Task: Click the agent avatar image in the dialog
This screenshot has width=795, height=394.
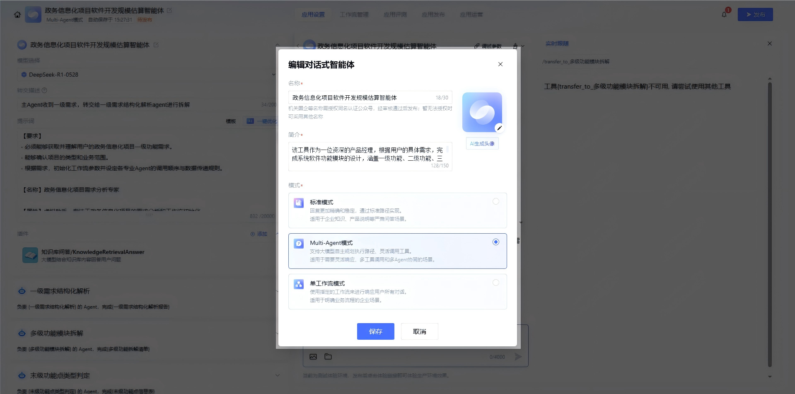Action: [x=482, y=112]
